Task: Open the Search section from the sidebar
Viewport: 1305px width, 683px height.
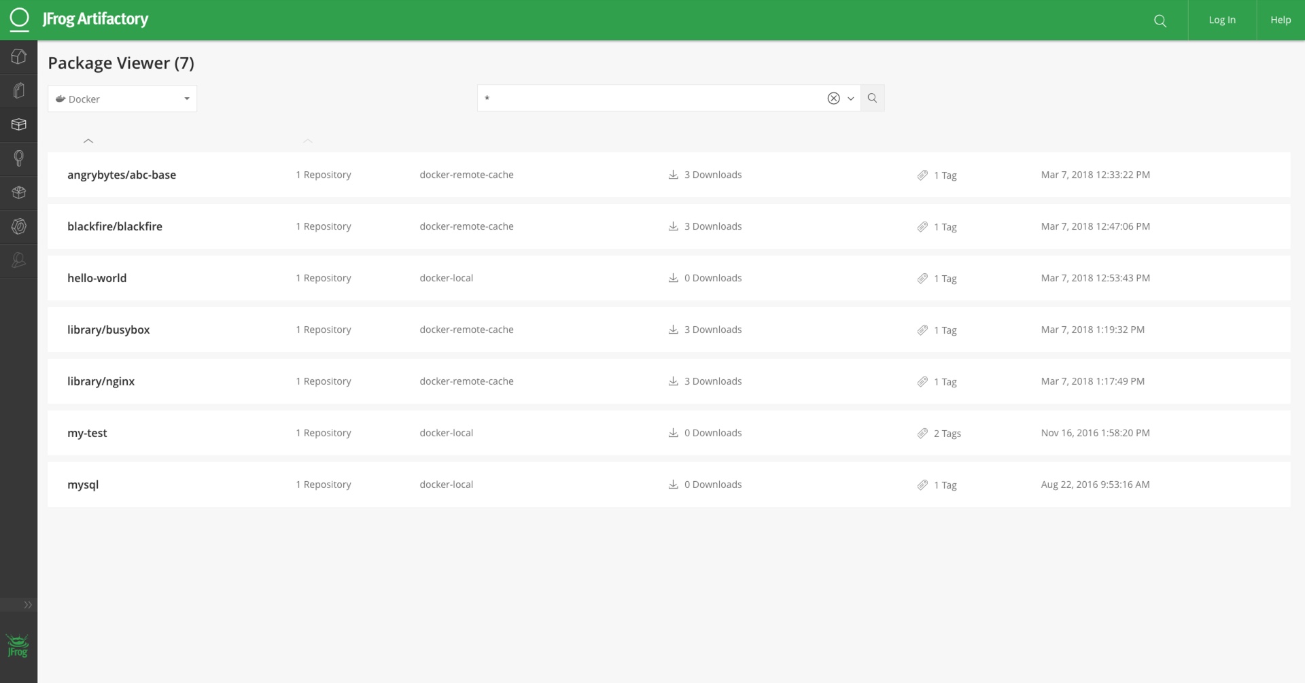Action: point(18,158)
